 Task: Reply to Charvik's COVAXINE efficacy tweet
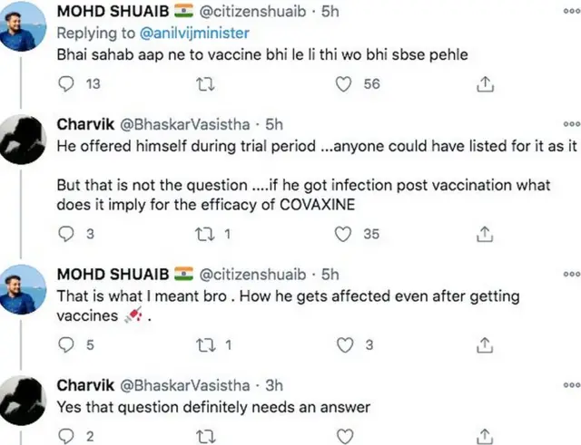[65, 234]
